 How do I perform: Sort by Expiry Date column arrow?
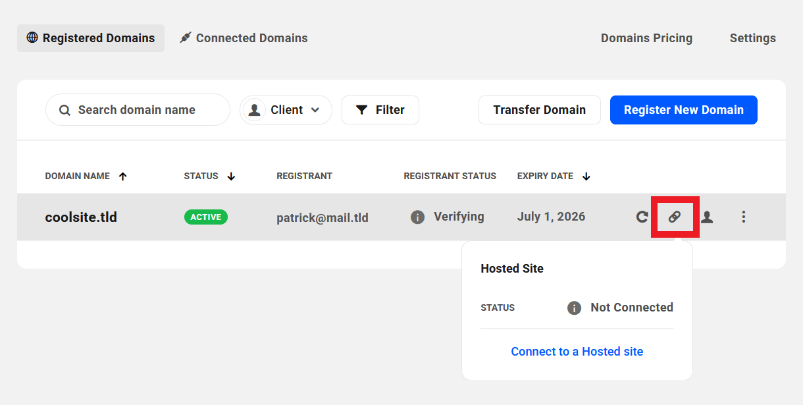[586, 176]
